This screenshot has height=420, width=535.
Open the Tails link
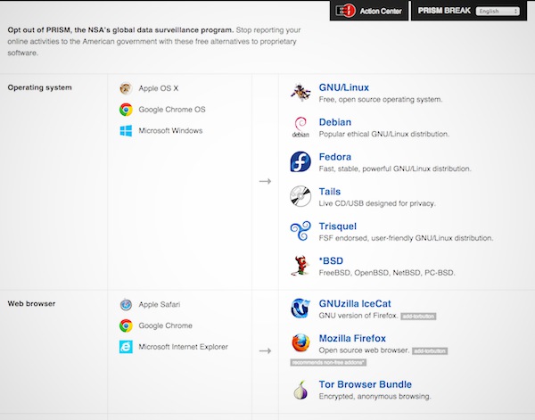pos(329,192)
